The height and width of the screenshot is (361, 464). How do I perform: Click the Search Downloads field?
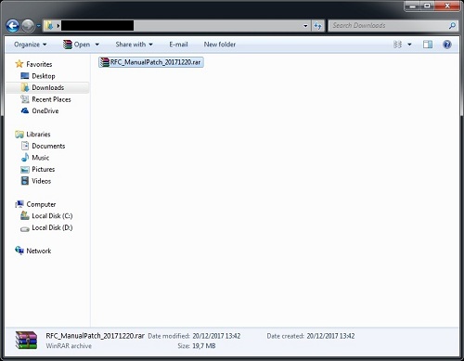coord(390,26)
